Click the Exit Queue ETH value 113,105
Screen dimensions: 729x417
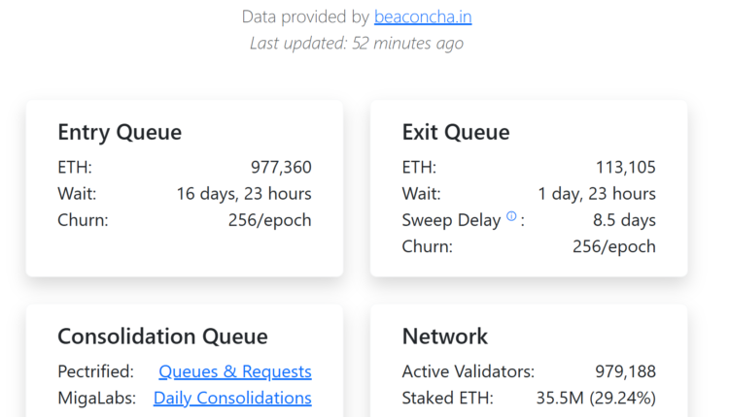(626, 167)
